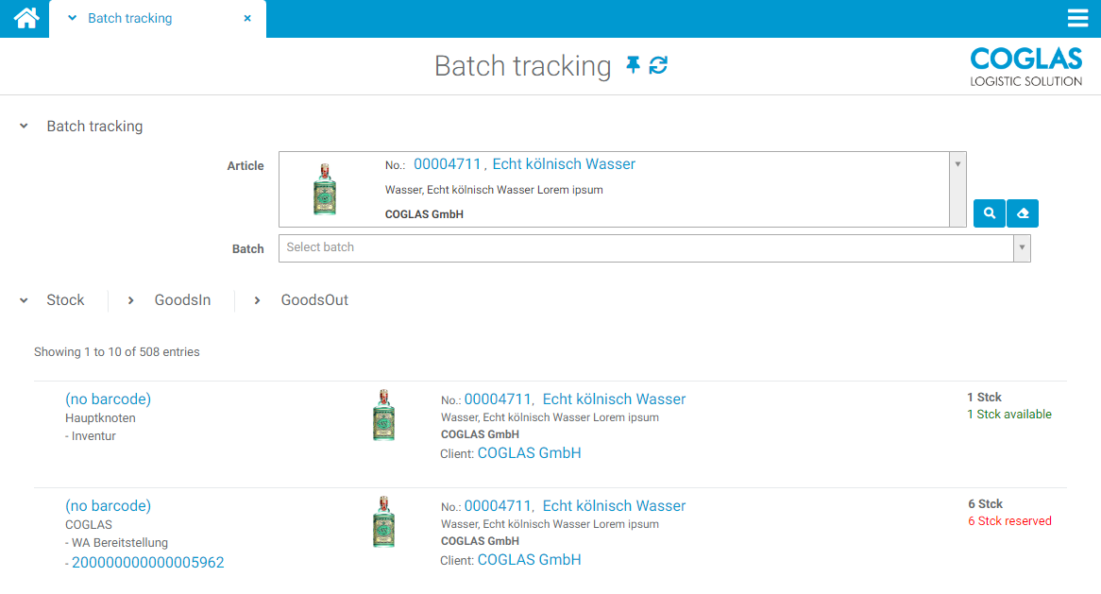Collapse the Stock section
Image resolution: width=1101 pixels, height=594 pixels.
click(x=23, y=299)
